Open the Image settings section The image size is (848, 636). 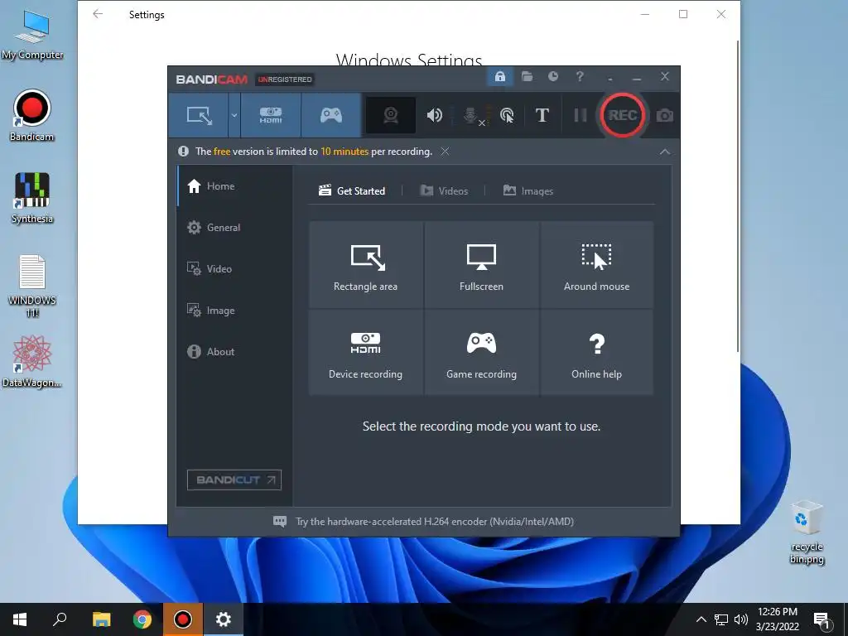click(234, 311)
